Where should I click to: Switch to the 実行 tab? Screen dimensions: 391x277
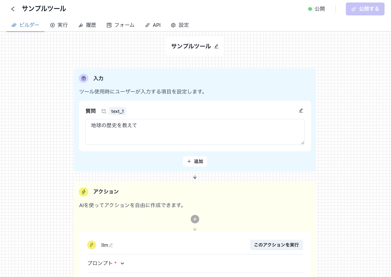[x=59, y=25]
